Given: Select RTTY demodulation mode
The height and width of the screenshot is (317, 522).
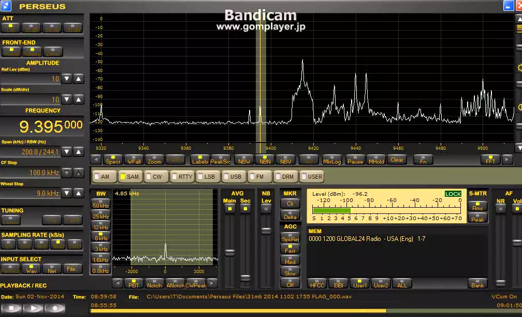Looking at the screenshot, I should click(x=182, y=177).
